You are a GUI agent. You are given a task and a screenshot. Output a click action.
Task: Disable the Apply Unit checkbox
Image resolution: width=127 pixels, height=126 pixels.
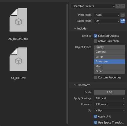point(95,117)
